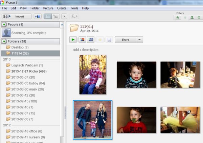This screenshot has height=143, width=203.
Task: Filter to show only movies
Action: (199, 17)
